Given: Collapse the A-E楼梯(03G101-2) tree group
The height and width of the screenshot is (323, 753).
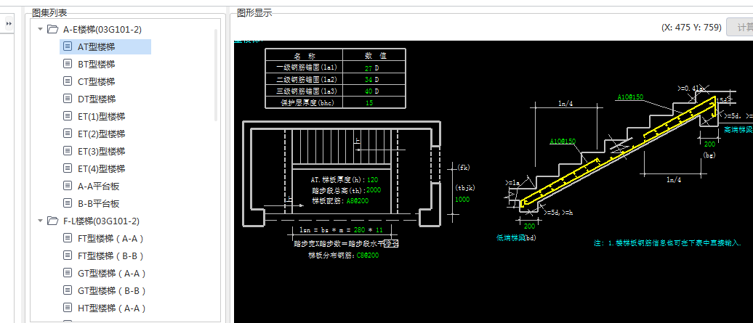Looking at the screenshot, I should point(41,29).
